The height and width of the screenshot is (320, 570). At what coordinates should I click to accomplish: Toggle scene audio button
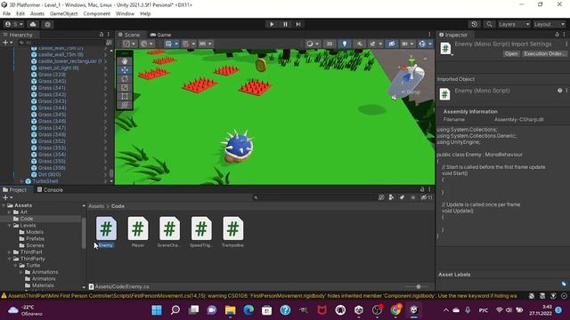pyautogui.click(x=360, y=44)
